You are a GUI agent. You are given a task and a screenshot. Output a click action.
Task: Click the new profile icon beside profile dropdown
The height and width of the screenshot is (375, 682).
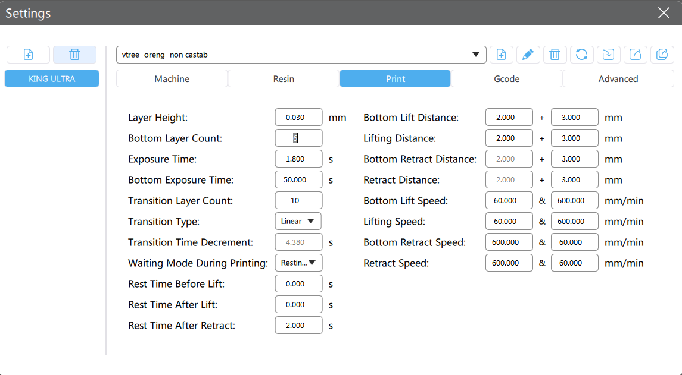point(502,55)
